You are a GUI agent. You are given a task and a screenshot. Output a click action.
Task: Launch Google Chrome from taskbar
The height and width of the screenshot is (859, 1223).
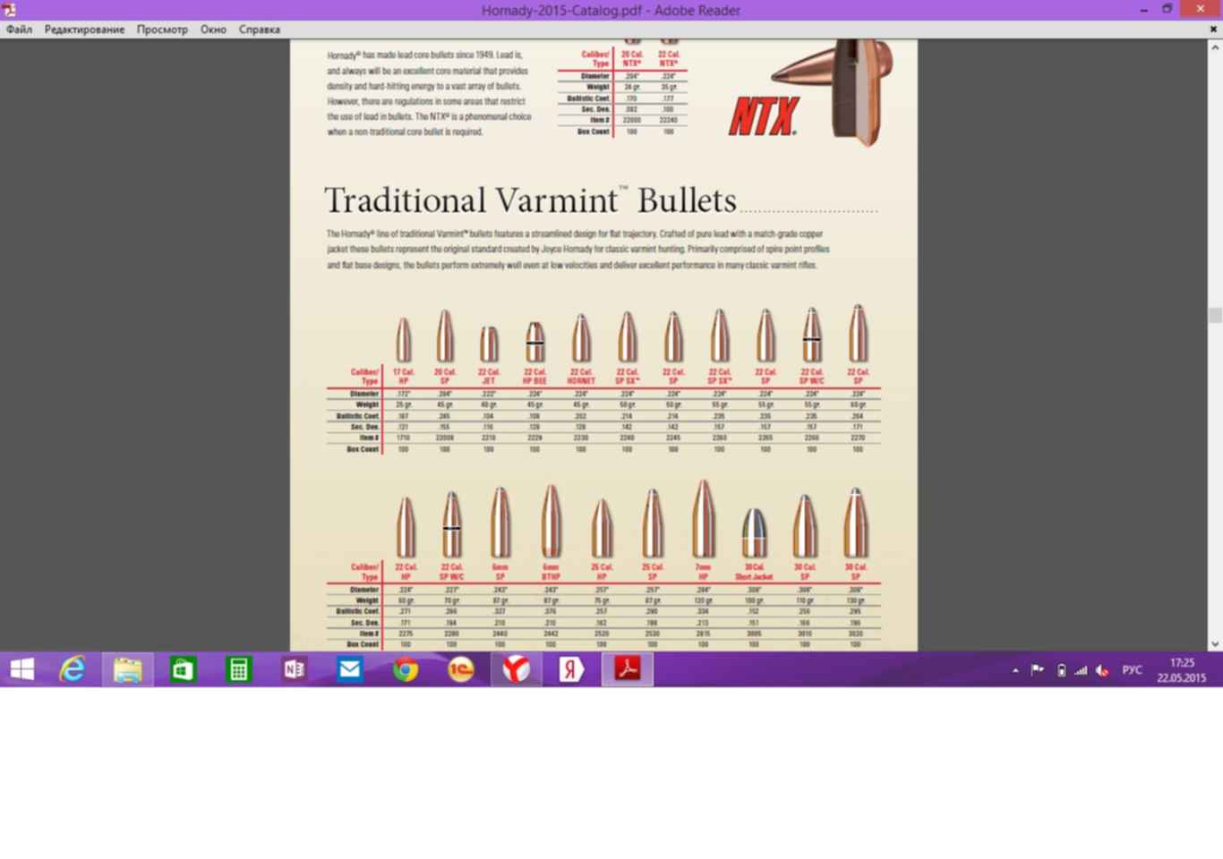405,669
